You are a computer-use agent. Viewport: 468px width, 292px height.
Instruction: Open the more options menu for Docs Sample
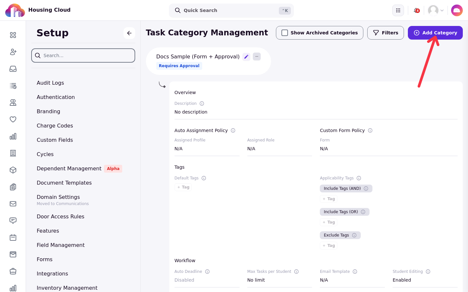click(257, 56)
